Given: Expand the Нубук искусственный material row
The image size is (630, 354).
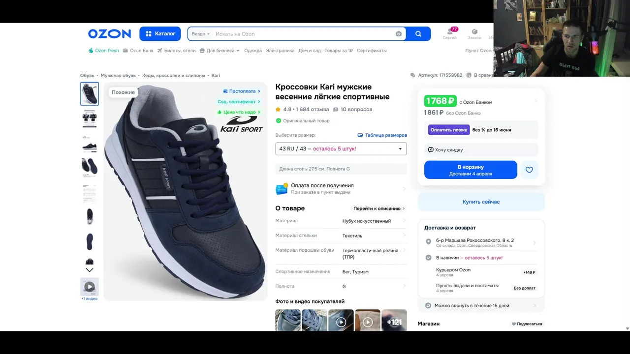Looking at the screenshot, I should (341, 221).
